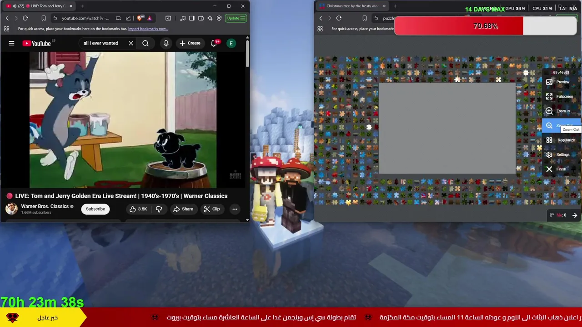Bookmark the YouTube page

[44, 18]
